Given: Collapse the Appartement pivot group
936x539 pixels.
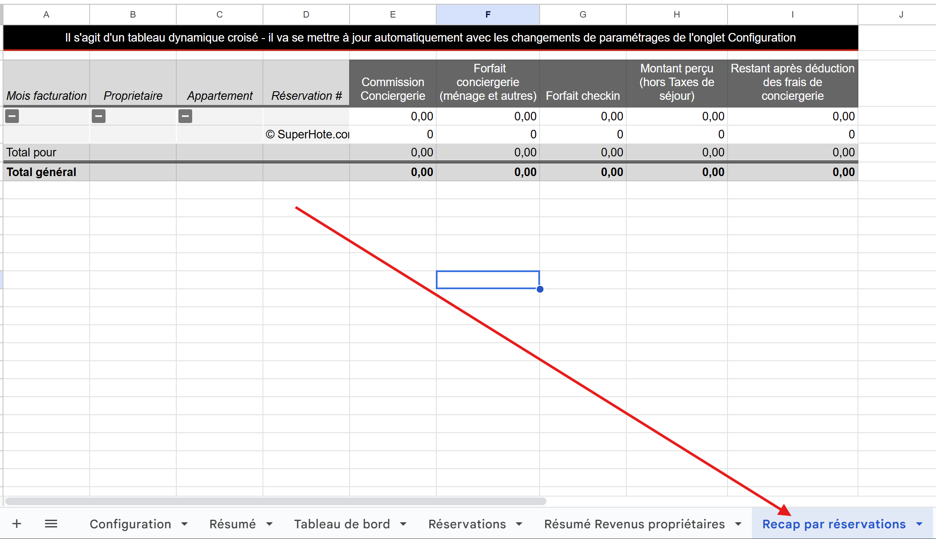Looking at the screenshot, I should pyautogui.click(x=185, y=116).
